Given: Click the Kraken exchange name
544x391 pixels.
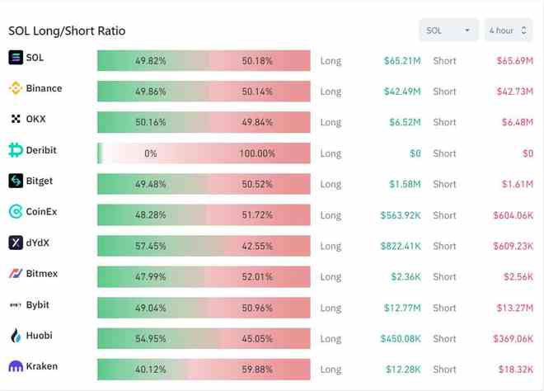Looking at the screenshot, I should [41, 366].
